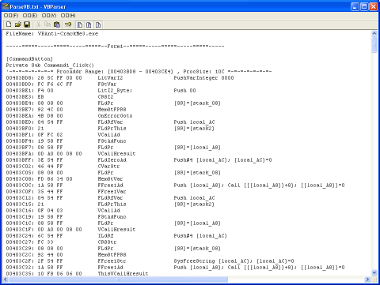Viewport: 380px width, 285px height.
Task: Open the (F) file menu
Action: (x=11, y=16)
